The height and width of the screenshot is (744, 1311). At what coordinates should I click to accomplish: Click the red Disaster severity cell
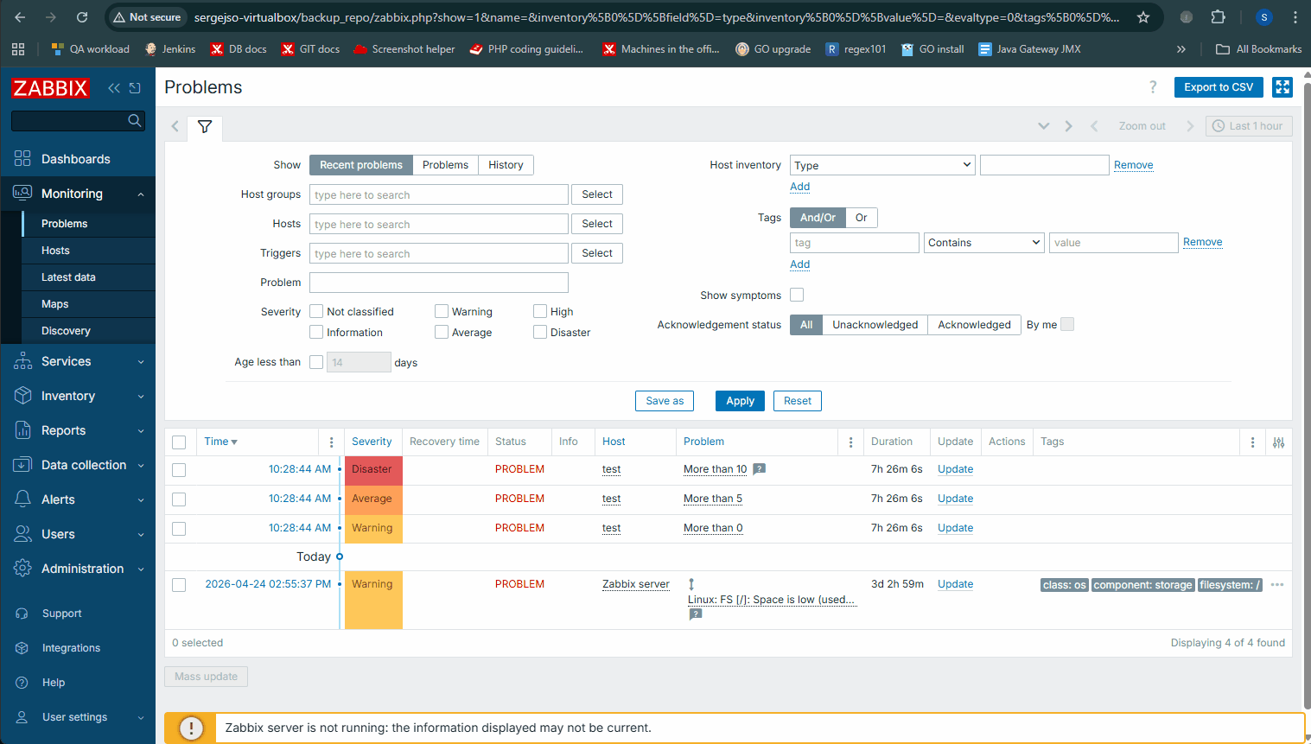373,470
